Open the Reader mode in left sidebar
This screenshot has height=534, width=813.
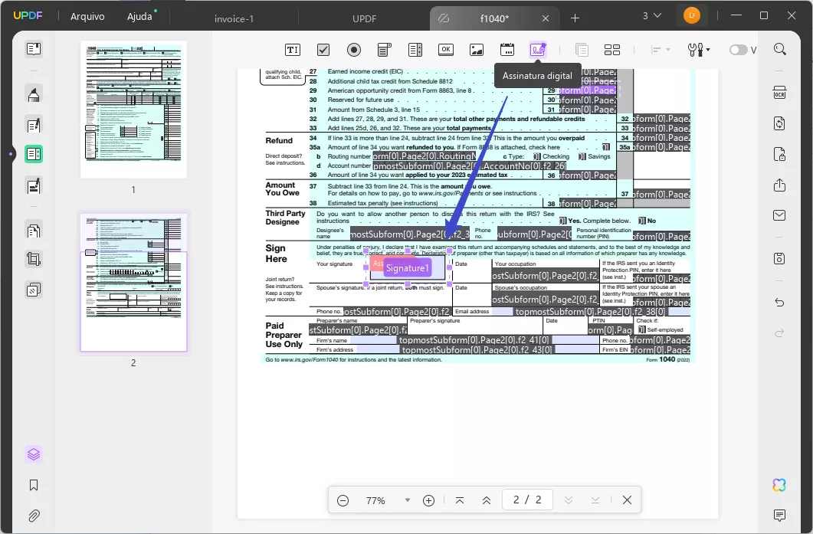pyautogui.click(x=34, y=49)
